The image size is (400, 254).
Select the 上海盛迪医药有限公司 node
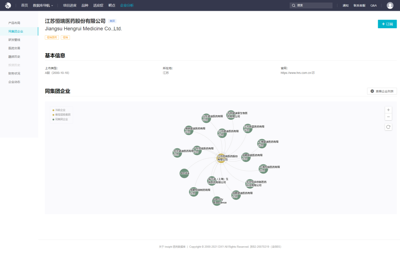tap(262, 144)
